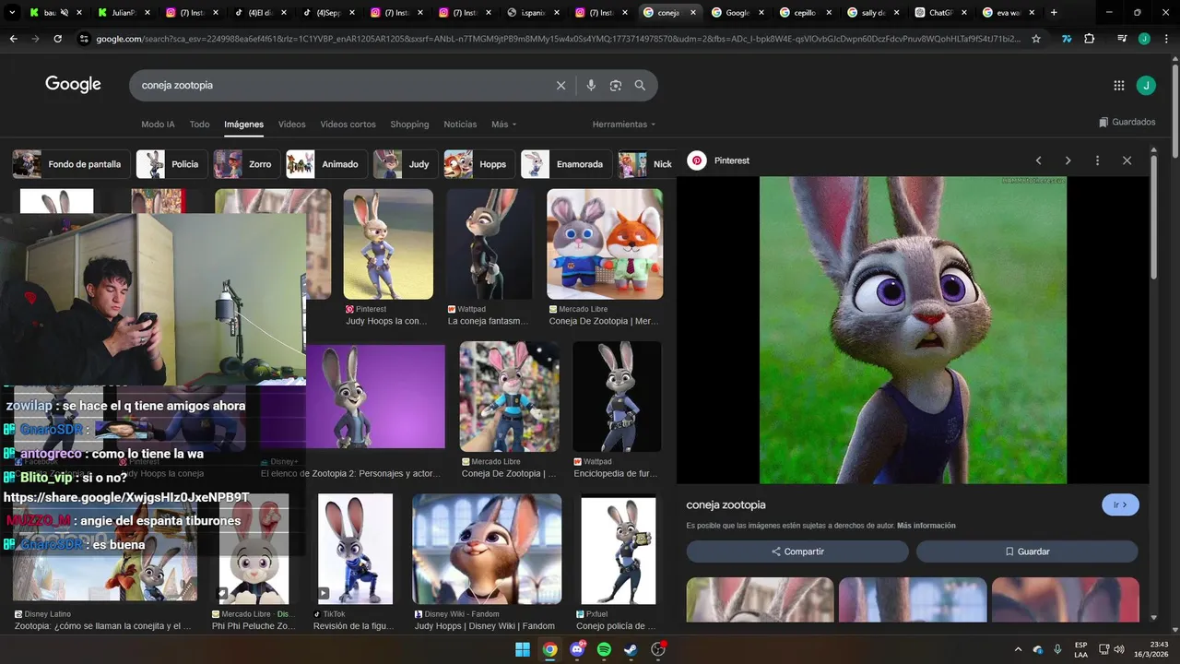Select Enamorada filter chip
The image size is (1180, 664).
pyautogui.click(x=565, y=164)
